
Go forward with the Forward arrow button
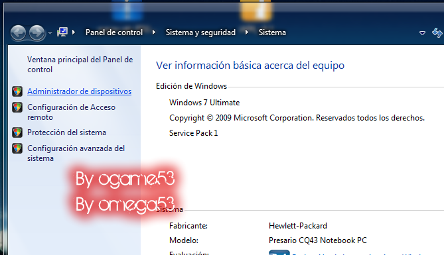pos(37,33)
